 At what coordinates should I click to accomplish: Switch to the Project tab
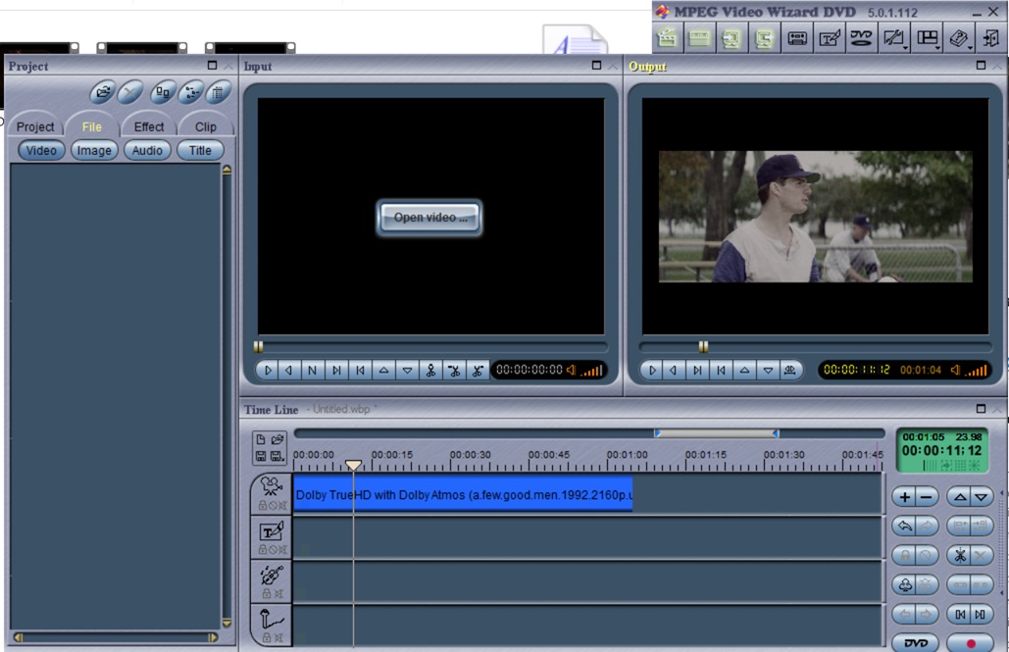coord(35,126)
